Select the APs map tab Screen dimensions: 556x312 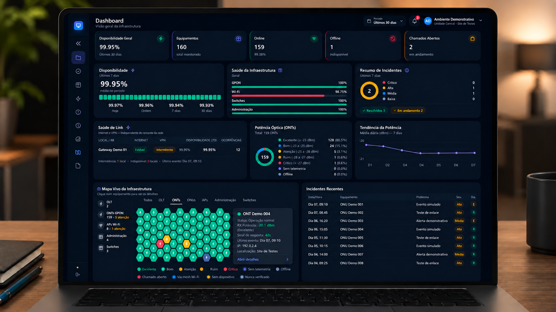pyautogui.click(x=205, y=200)
